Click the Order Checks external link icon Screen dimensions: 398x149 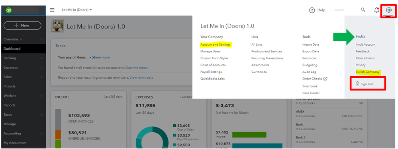[x=325, y=79]
